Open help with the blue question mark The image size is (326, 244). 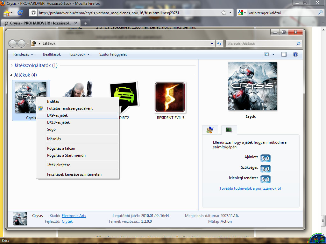295,54
